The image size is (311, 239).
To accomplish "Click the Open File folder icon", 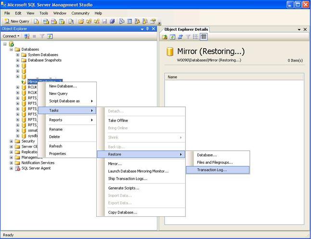I will 81,21.
